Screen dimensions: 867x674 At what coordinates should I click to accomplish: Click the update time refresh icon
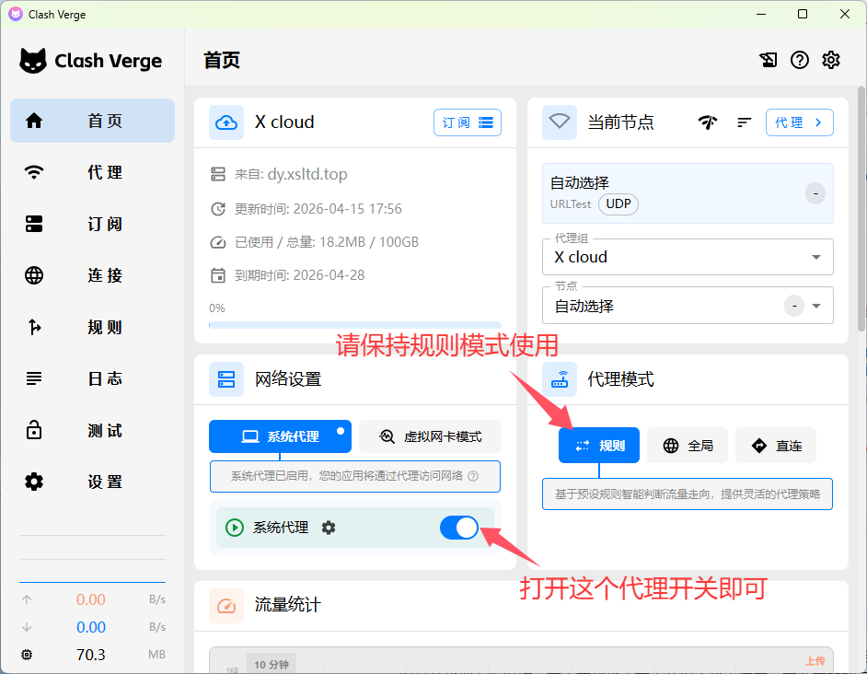[218, 209]
